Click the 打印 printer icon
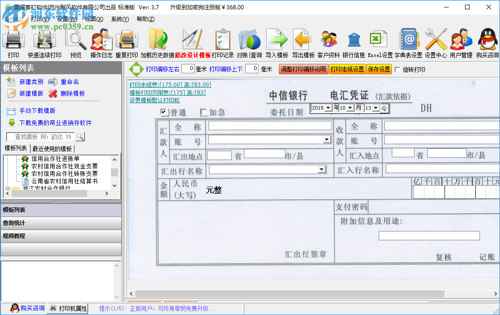Viewport: 500px width, 315px height. coord(13,40)
